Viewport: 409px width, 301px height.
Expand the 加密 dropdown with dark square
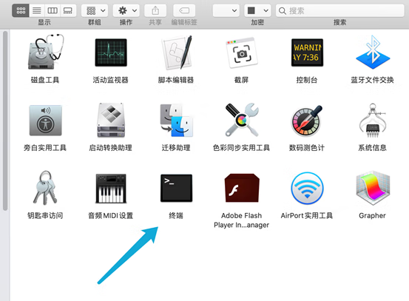coord(257,10)
